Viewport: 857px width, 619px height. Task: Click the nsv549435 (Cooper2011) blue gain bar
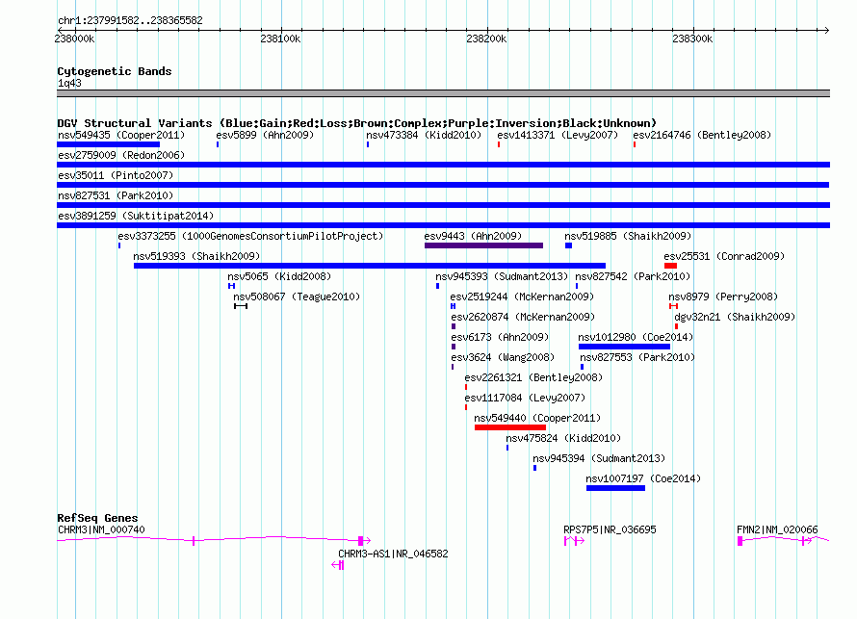108,144
